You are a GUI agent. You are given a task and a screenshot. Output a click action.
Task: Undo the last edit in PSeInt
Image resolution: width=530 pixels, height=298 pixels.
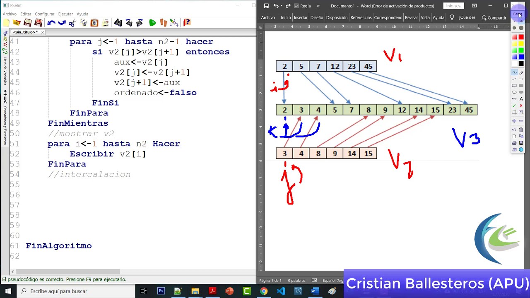[x=51, y=23]
